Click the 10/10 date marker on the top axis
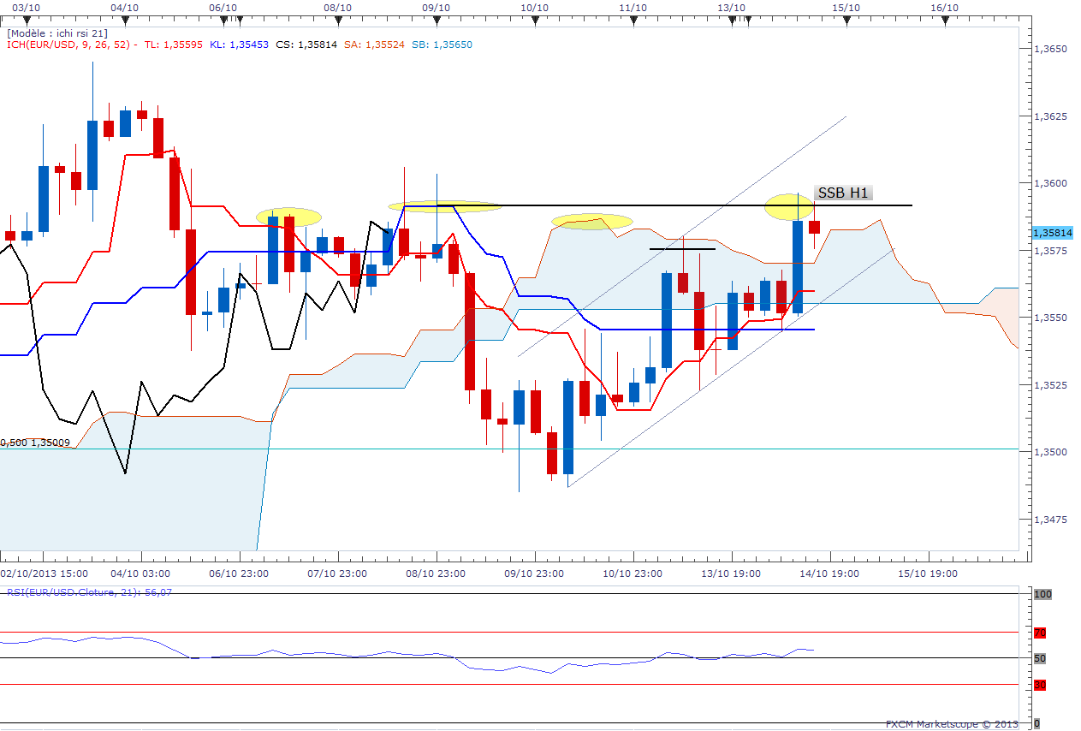Viewport: 1081px width, 731px height. (534, 7)
